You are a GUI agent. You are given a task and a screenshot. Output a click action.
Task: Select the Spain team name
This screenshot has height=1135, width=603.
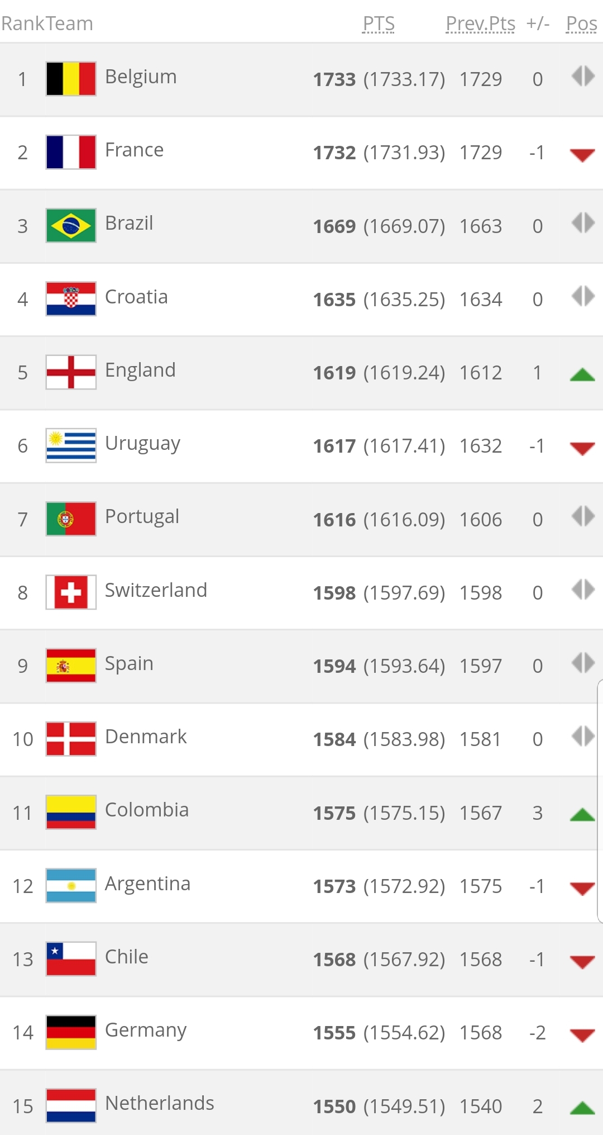tap(129, 664)
